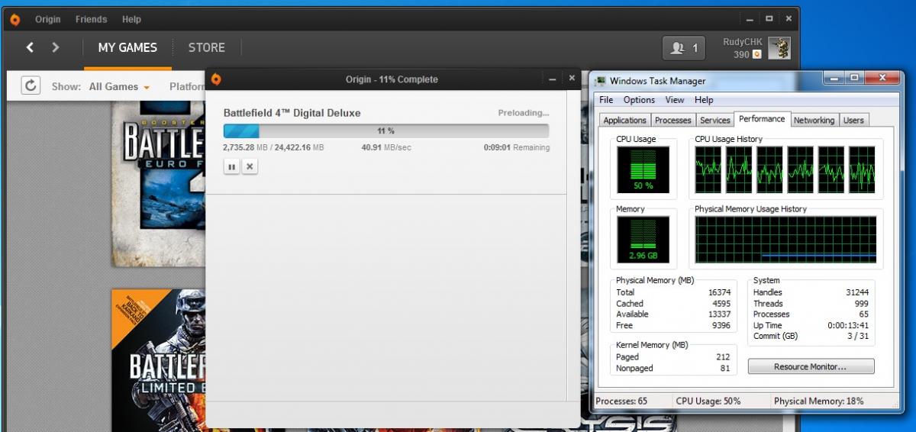This screenshot has width=916, height=432.
Task: Select the MY GAMES tab
Action: pyautogui.click(x=127, y=47)
